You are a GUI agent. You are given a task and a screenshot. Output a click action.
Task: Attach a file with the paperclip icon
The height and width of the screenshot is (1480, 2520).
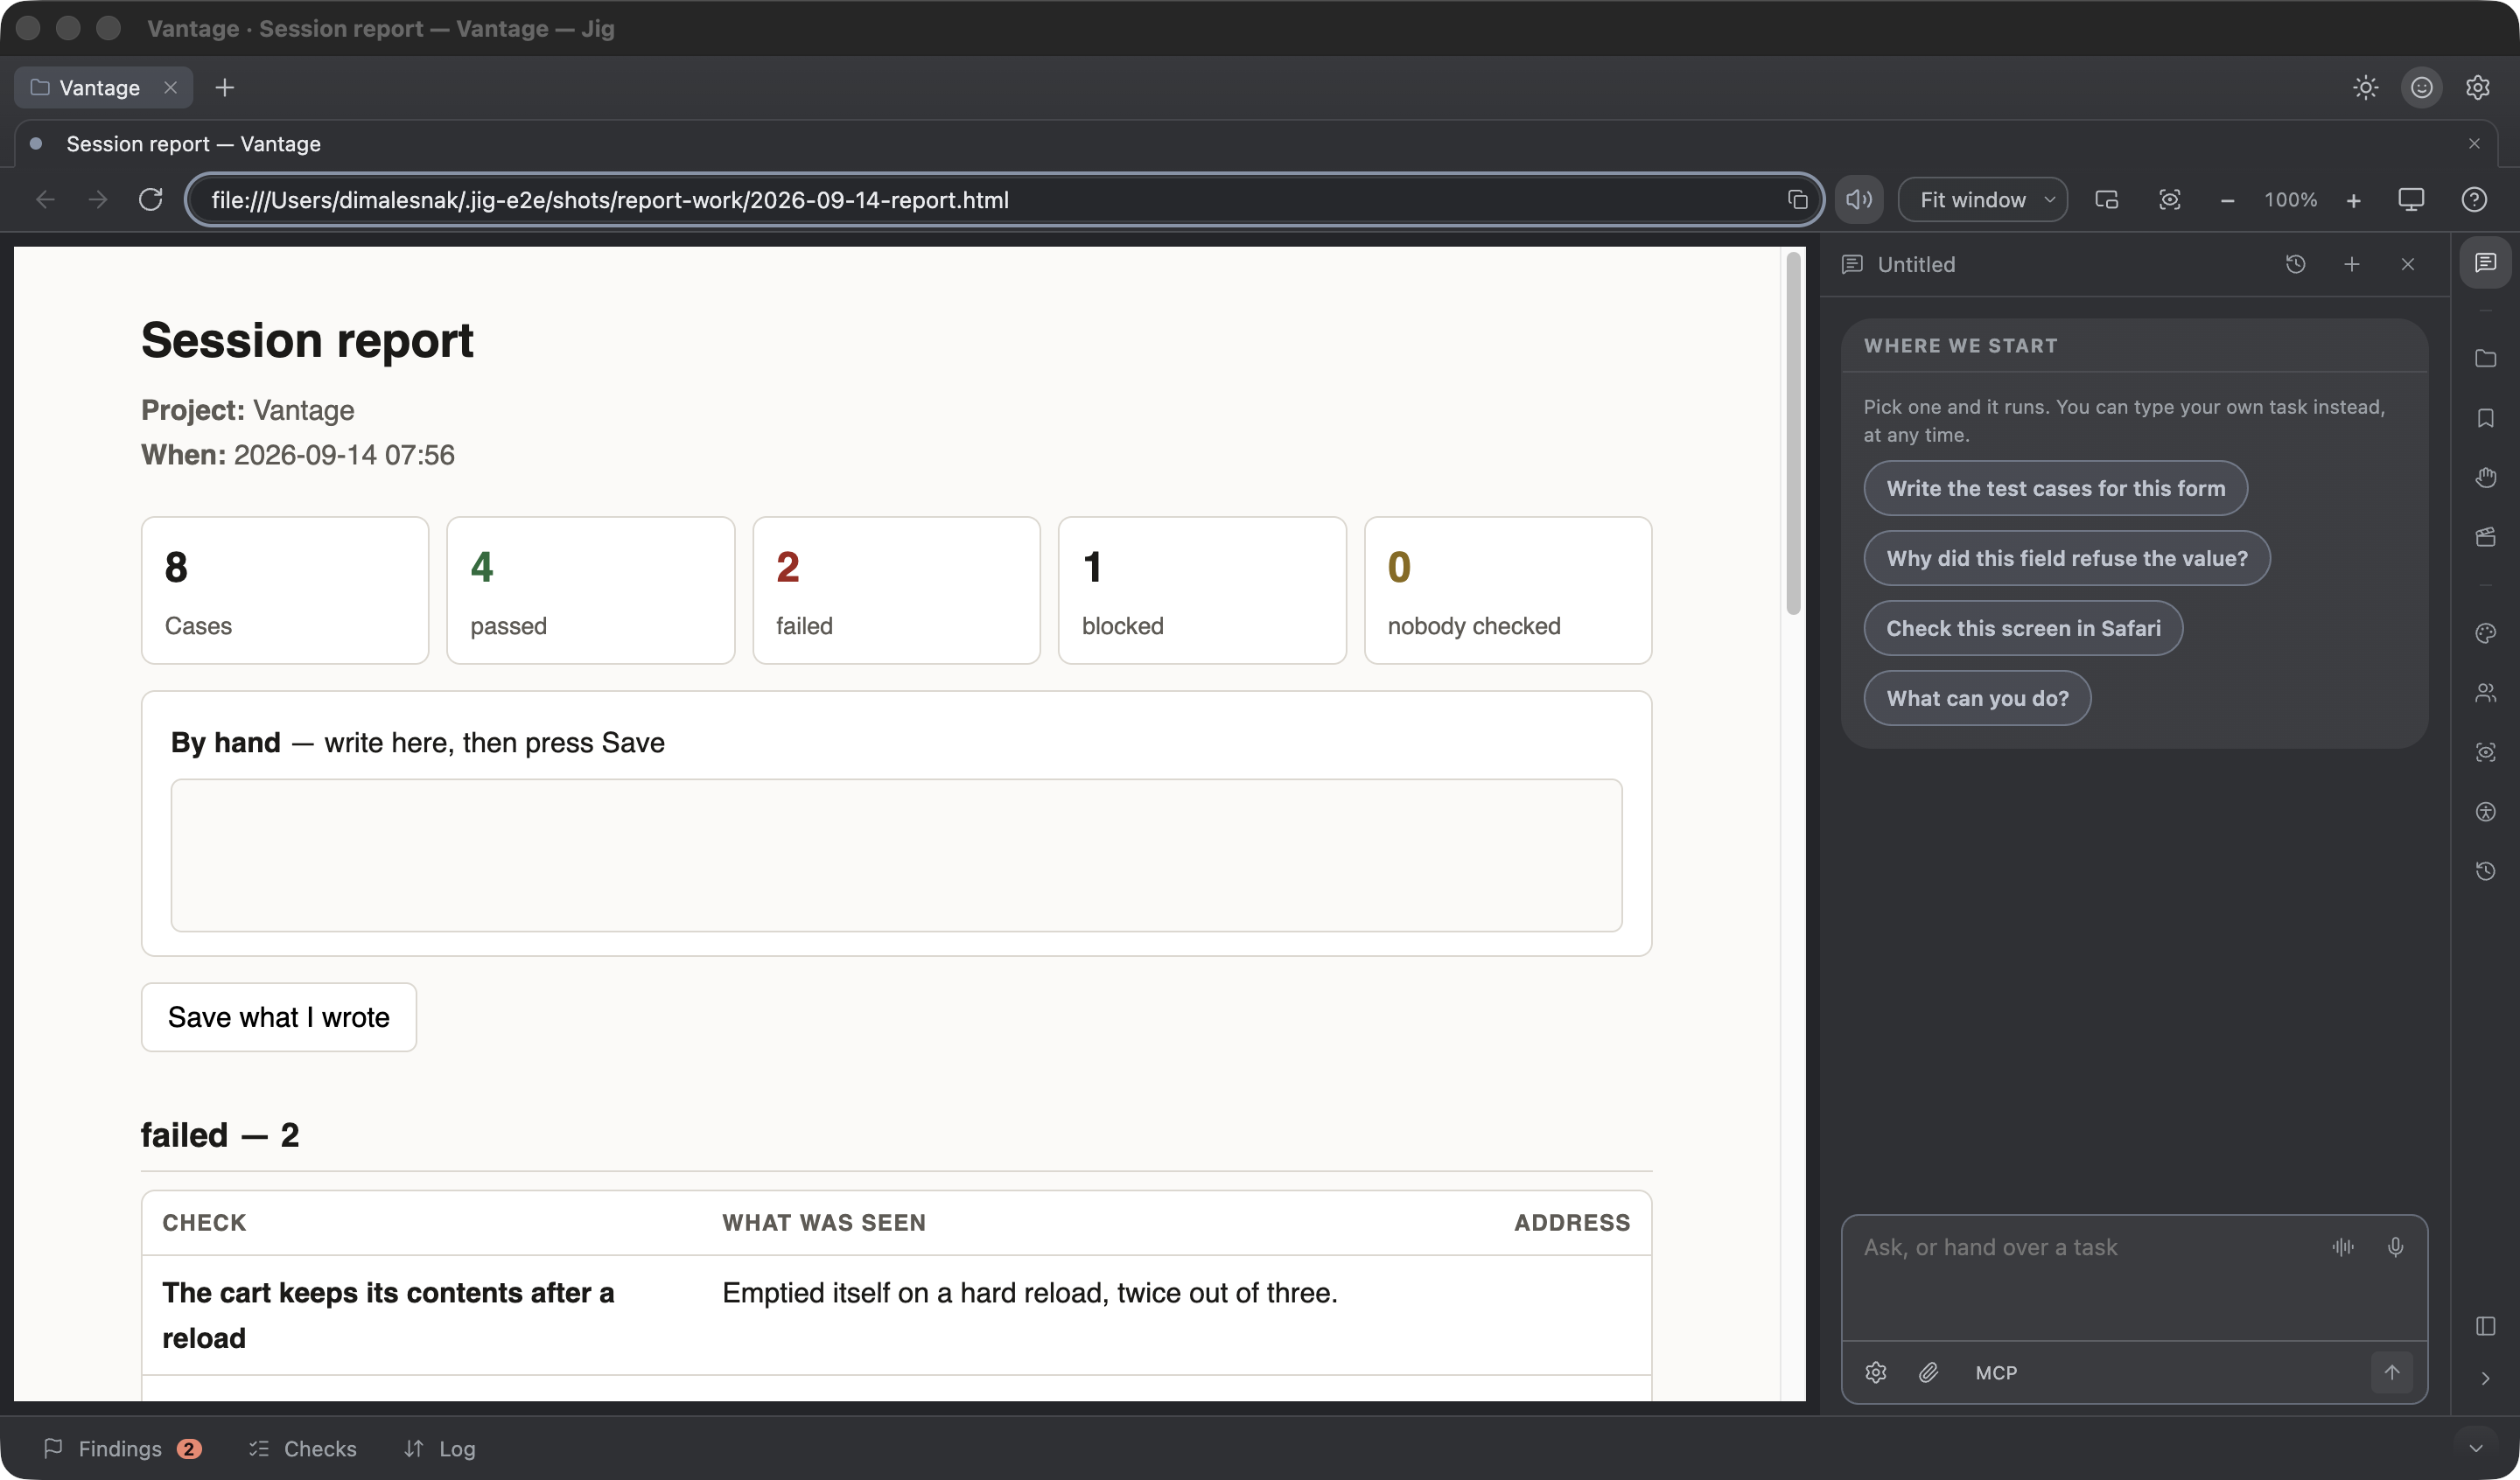point(1928,1372)
